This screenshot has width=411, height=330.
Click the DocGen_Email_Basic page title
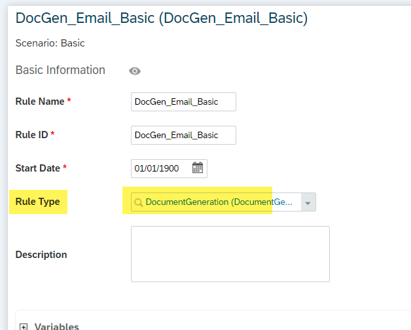162,18
